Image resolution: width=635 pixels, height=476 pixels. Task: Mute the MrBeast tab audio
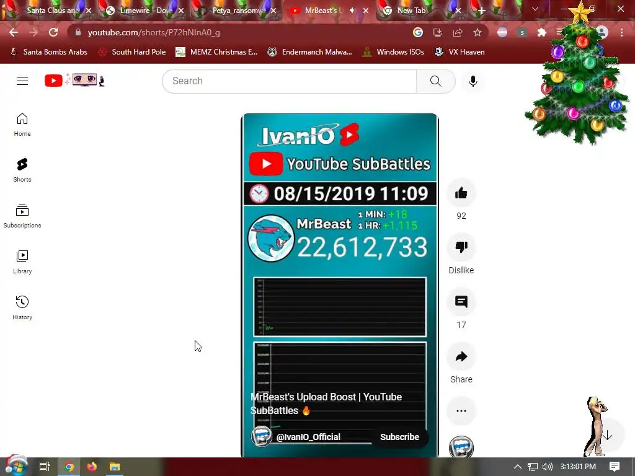[x=352, y=11]
